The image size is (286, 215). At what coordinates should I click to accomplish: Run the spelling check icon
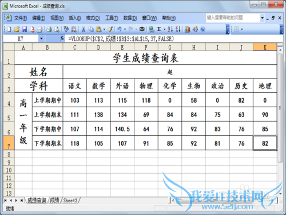tap(66, 29)
